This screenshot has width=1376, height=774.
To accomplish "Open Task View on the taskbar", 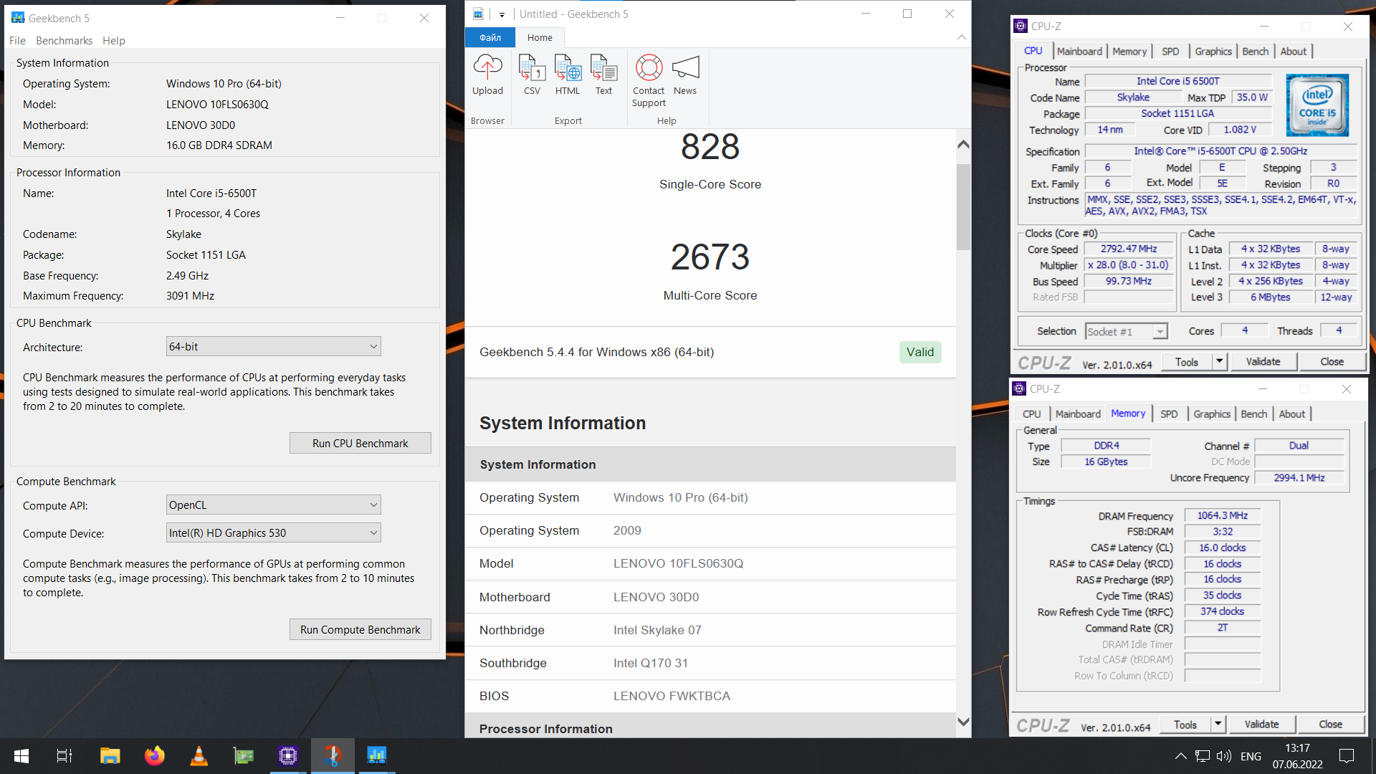I will click(x=64, y=756).
